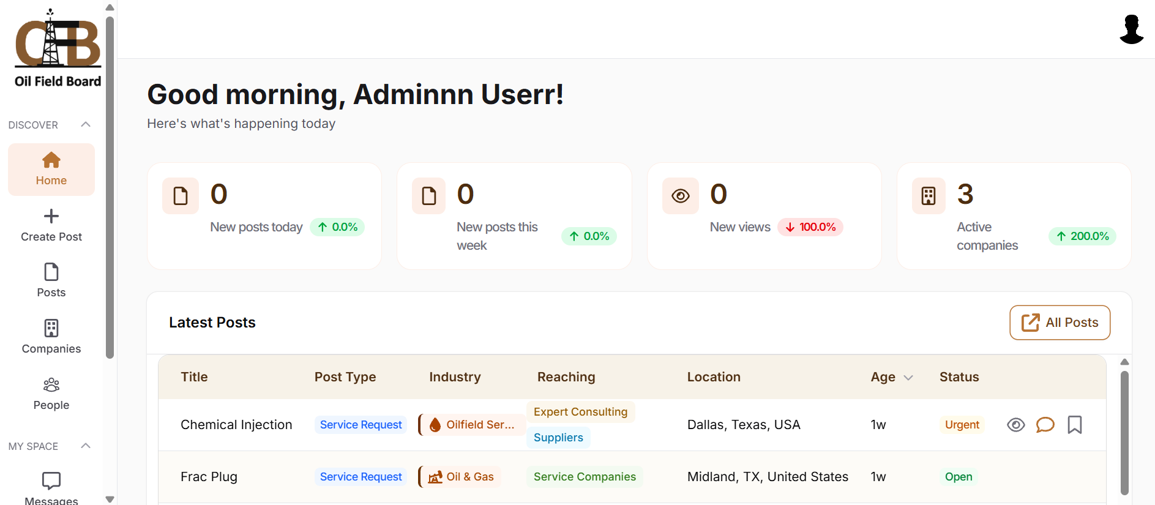
Task: Click the Urgent status badge
Action: tap(962, 425)
